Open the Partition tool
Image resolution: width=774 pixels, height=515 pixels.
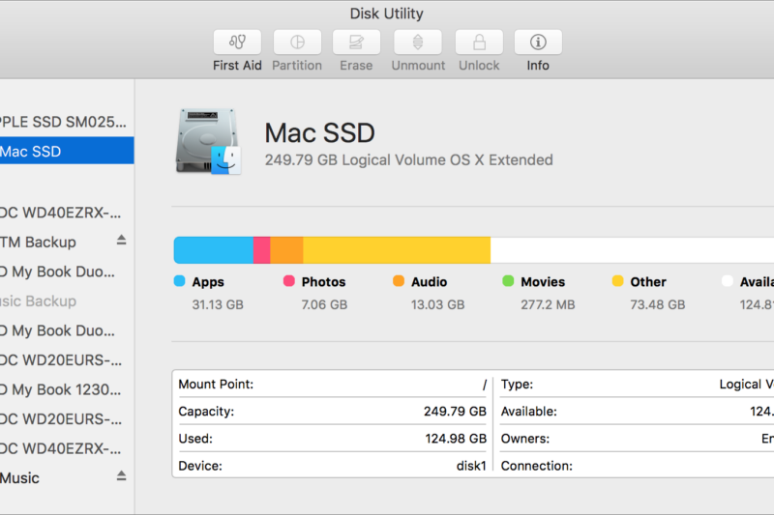click(297, 43)
